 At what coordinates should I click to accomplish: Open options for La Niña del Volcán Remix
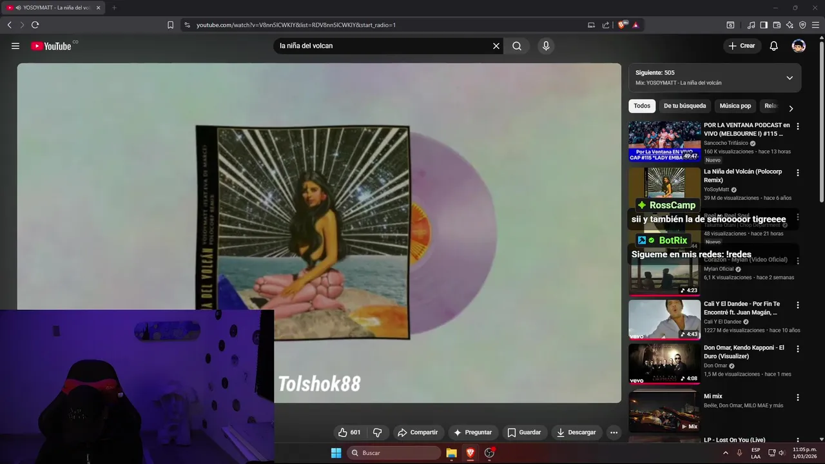click(x=798, y=173)
